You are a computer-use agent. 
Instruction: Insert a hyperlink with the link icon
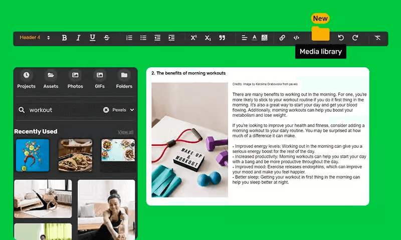pos(282,38)
